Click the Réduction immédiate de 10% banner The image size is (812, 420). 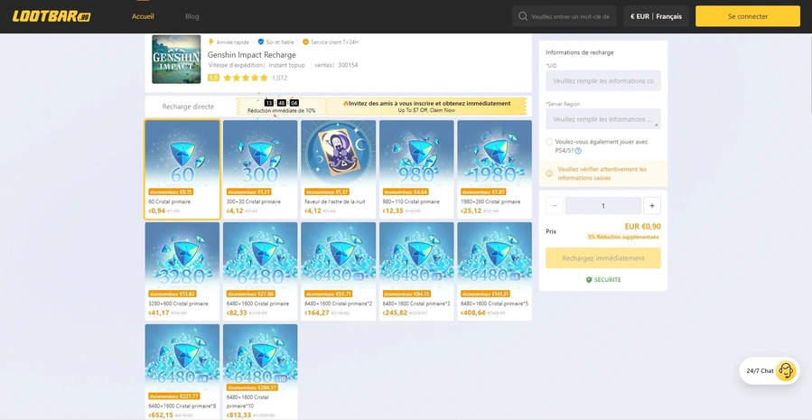281,107
